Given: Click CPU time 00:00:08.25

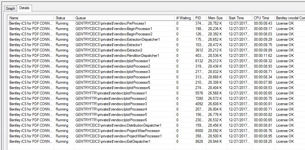Looking at the screenshot, I should [263, 141].
